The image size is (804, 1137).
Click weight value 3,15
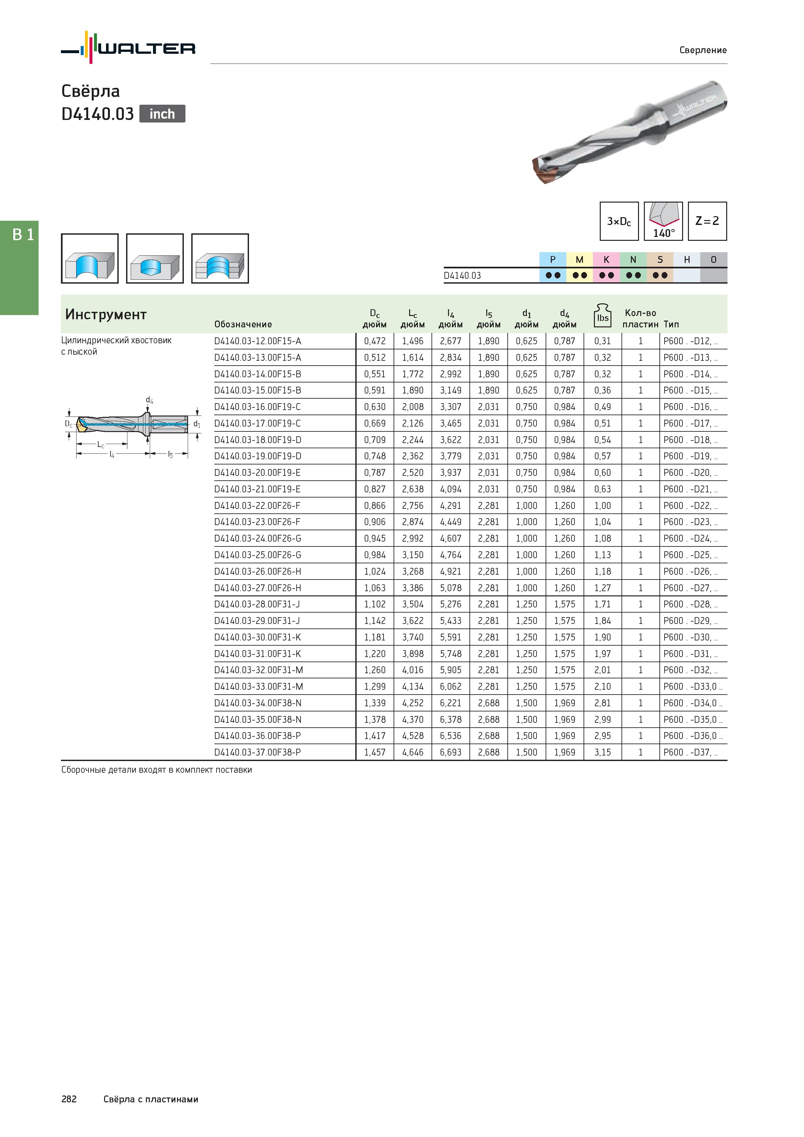[602, 752]
